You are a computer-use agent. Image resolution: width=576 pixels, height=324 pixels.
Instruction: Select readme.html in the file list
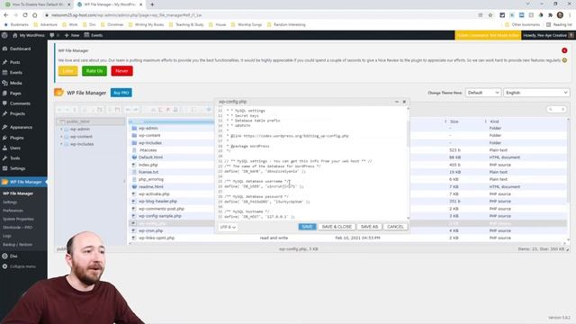[x=150, y=186]
